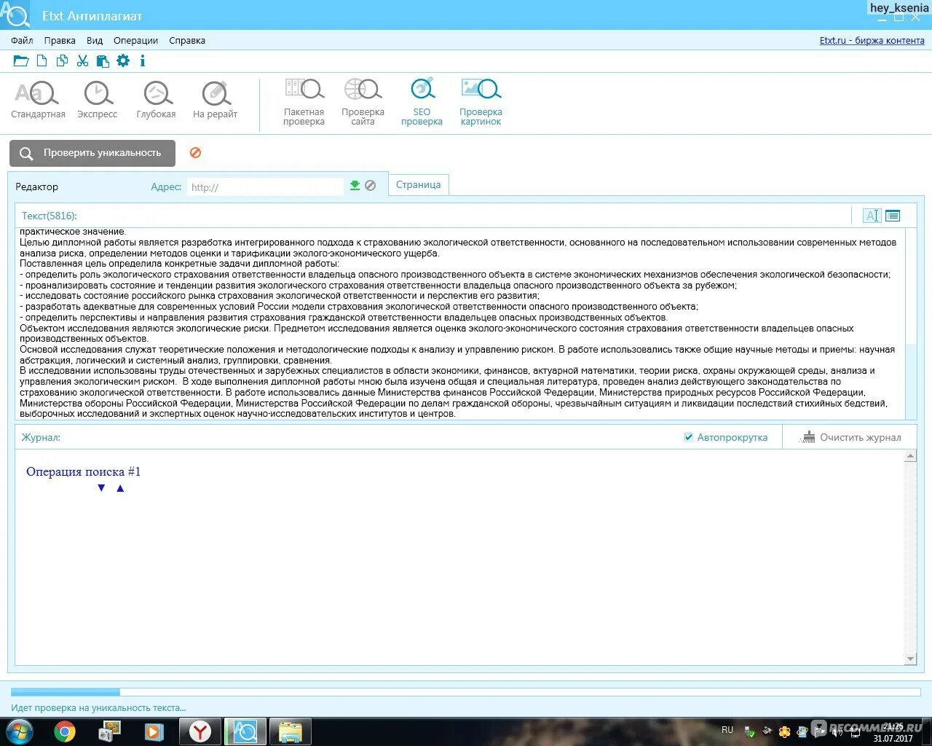Open Windows Explorer from taskbar
Image resolution: width=932 pixels, height=746 pixels.
(x=290, y=731)
